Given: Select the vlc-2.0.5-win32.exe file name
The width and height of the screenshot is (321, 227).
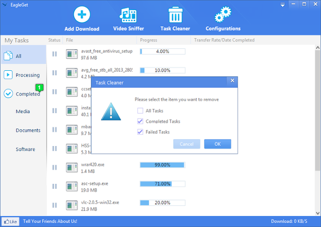Looking at the screenshot, I should (100, 202).
